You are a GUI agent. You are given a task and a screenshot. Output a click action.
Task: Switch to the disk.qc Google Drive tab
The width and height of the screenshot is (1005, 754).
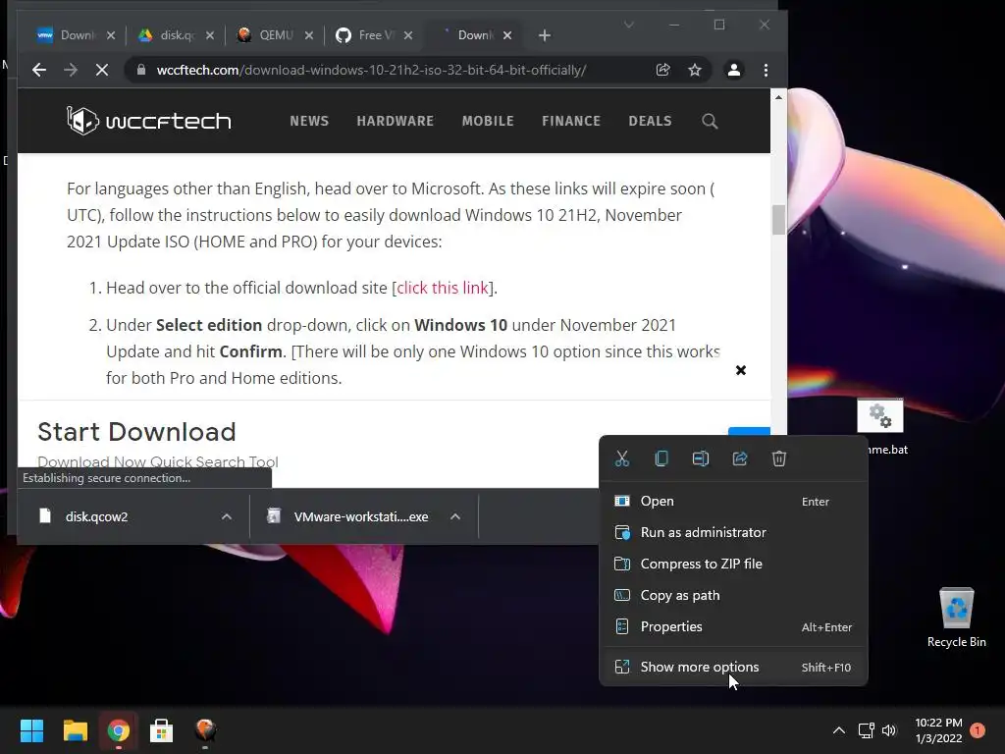[x=177, y=35]
